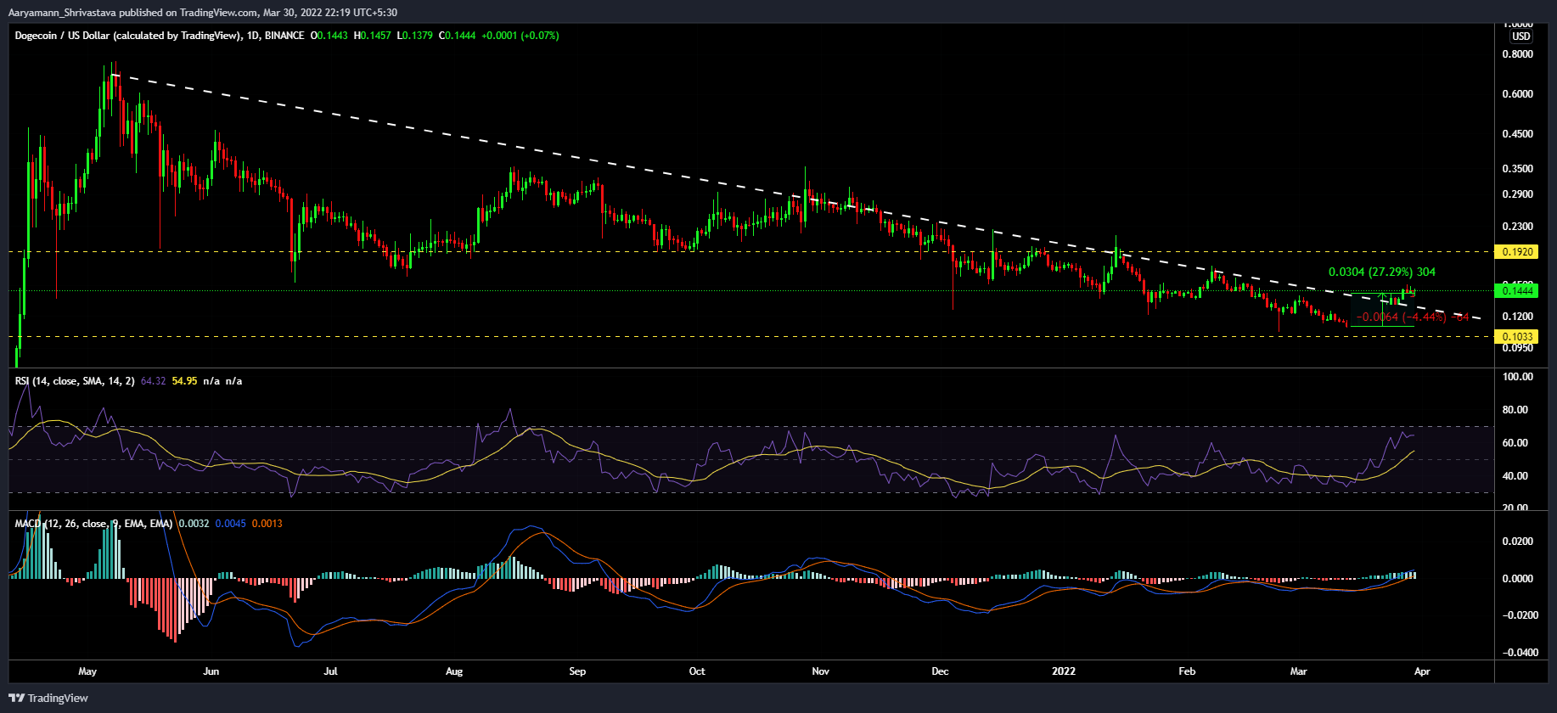1557x713 pixels.
Task: Click the blue MACD value 0.0045
Action: 230,524
